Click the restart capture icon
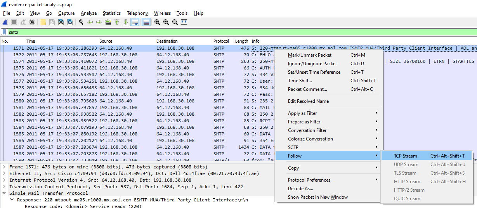Image resolution: width=477 pixels, height=208 pixels. tap(23, 22)
